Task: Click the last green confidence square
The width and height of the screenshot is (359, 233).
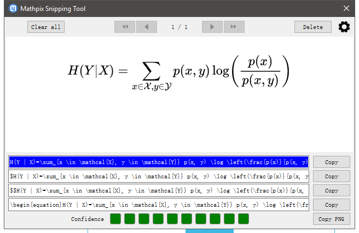Action: click(x=244, y=219)
